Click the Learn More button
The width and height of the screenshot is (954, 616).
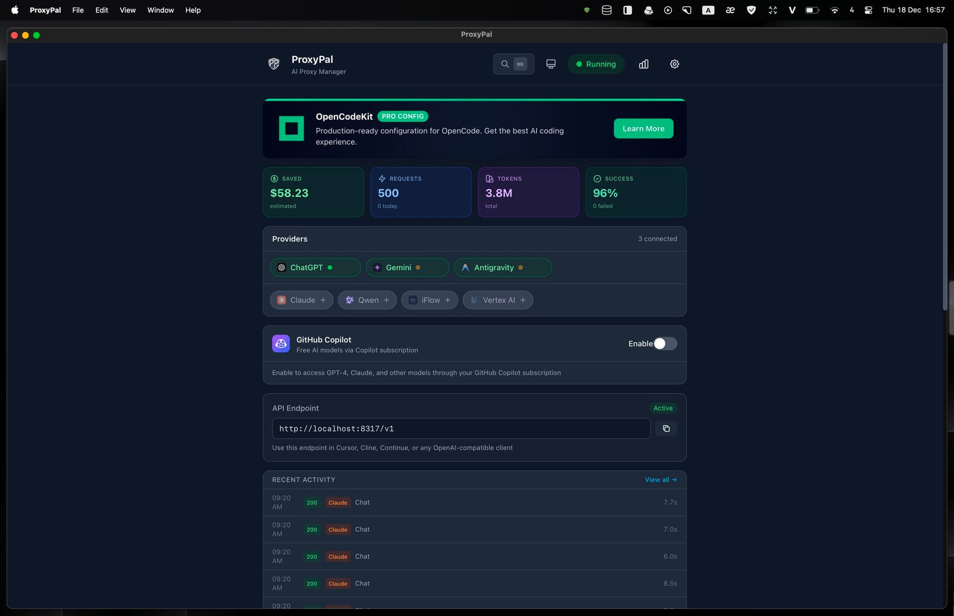tap(643, 129)
